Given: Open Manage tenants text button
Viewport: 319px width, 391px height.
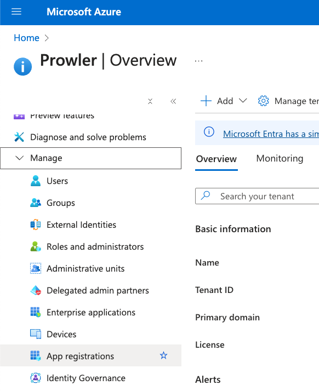Looking at the screenshot, I should pos(297,101).
